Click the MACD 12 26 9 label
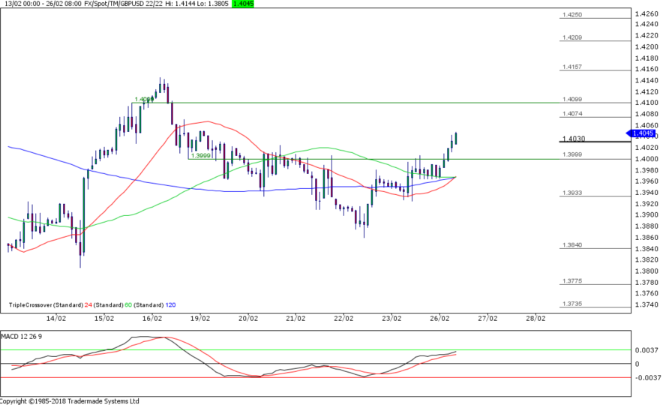663x405 pixels. click(x=22, y=334)
